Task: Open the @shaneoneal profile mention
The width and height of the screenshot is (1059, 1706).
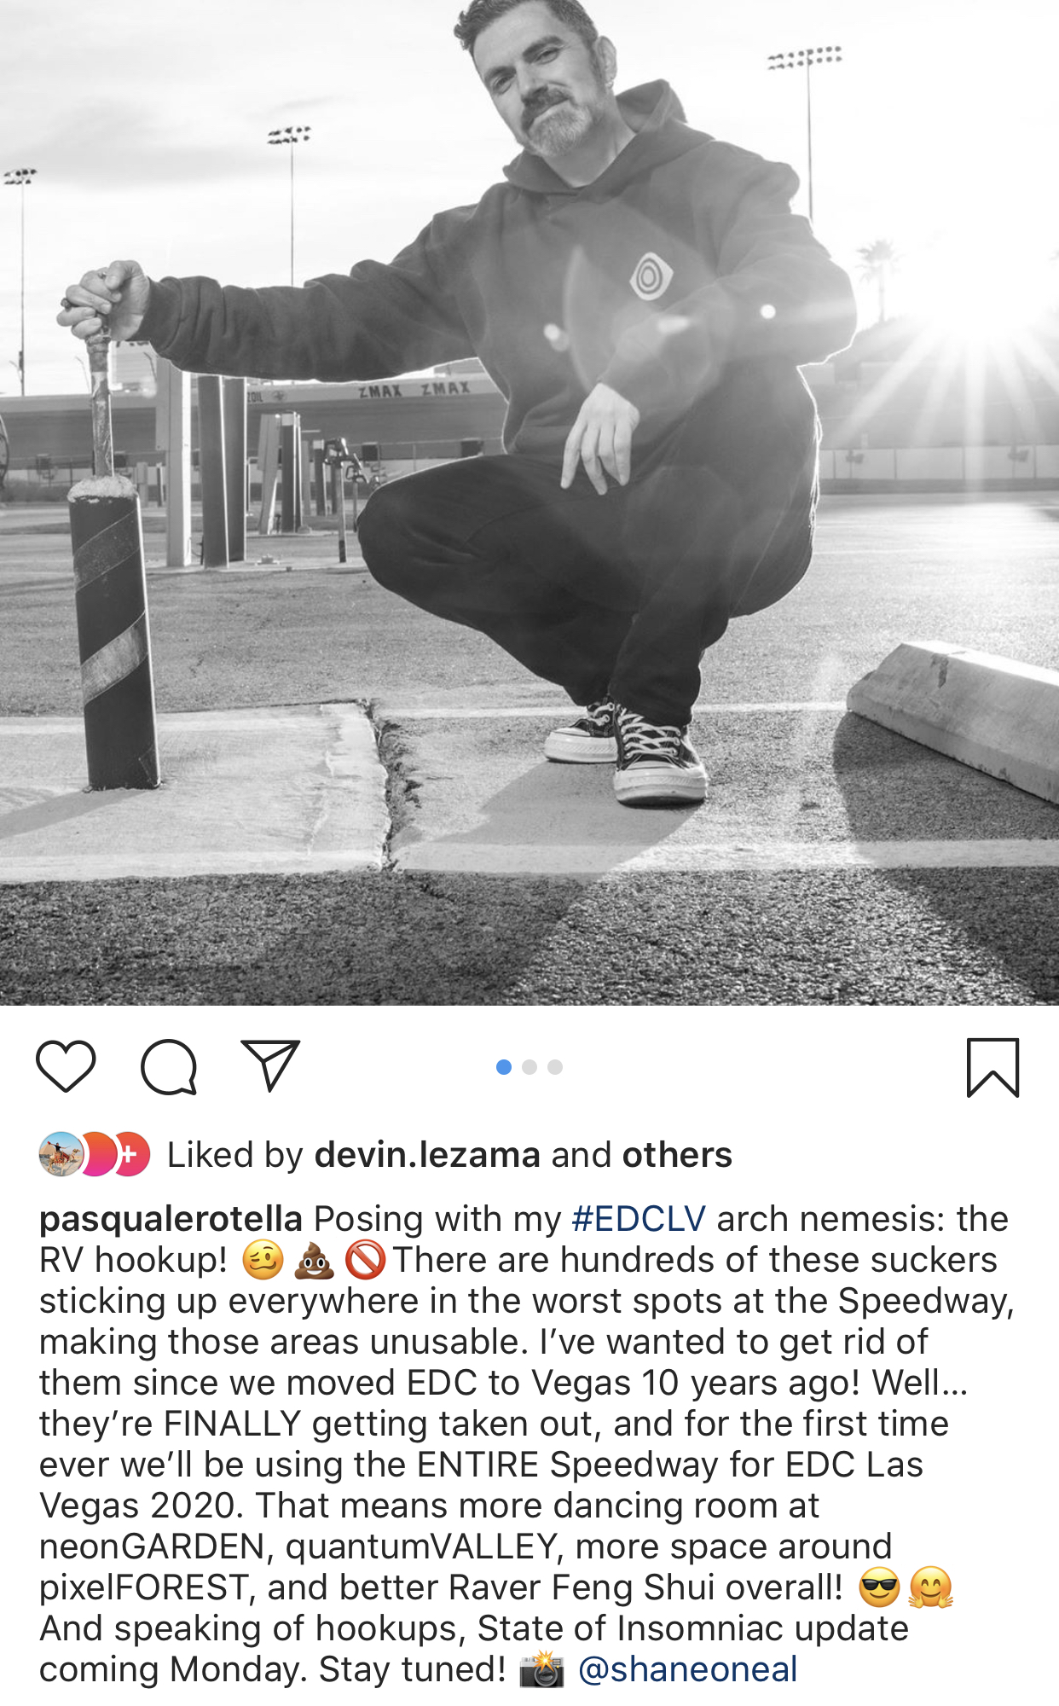Action: [x=688, y=1669]
